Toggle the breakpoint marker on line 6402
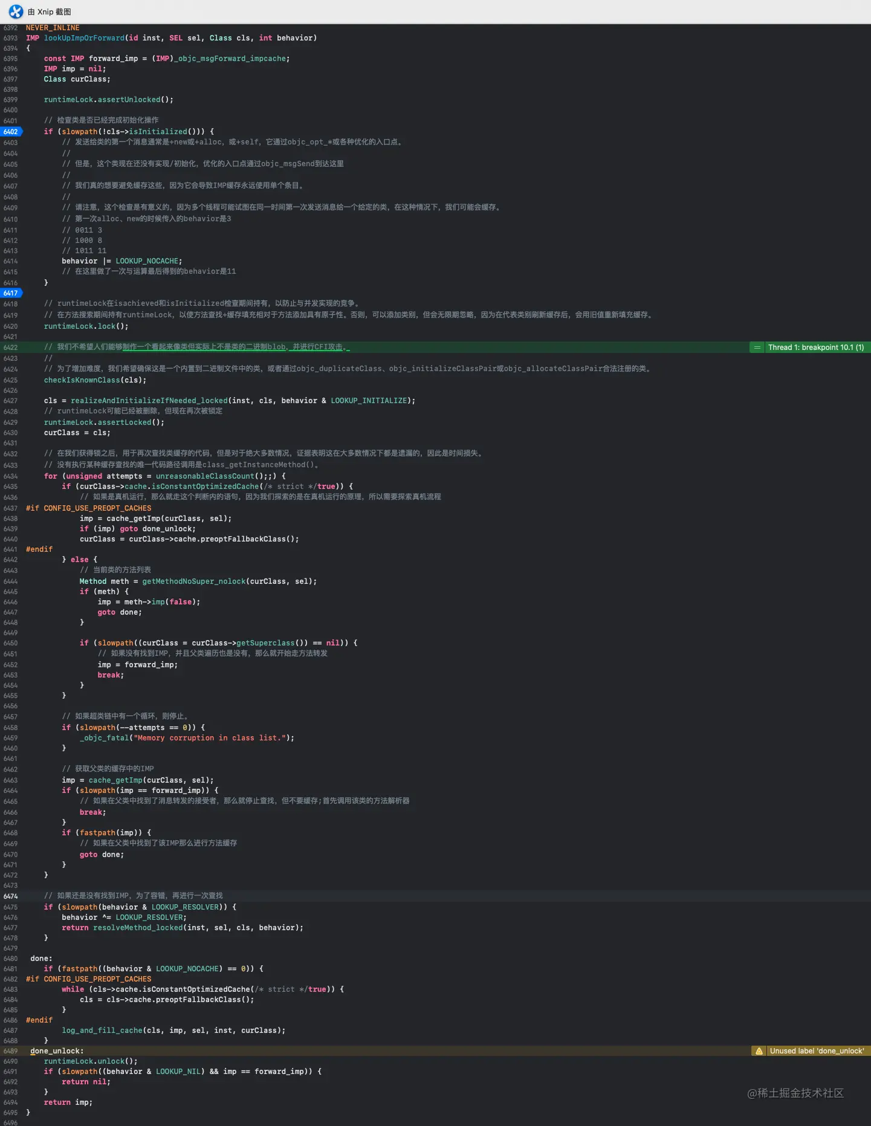This screenshot has width=871, height=1126. [x=11, y=132]
